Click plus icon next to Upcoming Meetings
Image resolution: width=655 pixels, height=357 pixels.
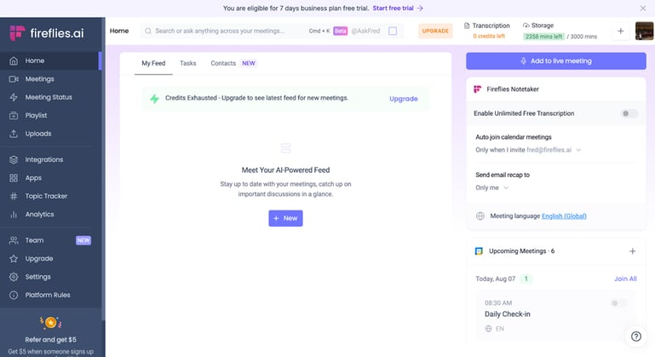[632, 251]
